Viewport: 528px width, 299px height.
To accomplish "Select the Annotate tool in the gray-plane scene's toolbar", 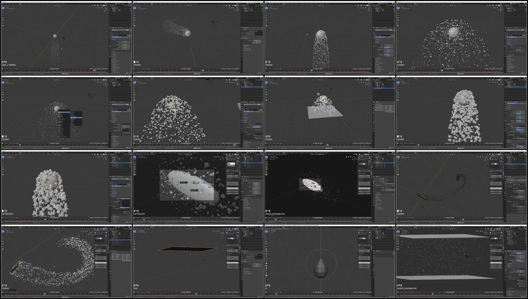I will [x=267, y=97].
